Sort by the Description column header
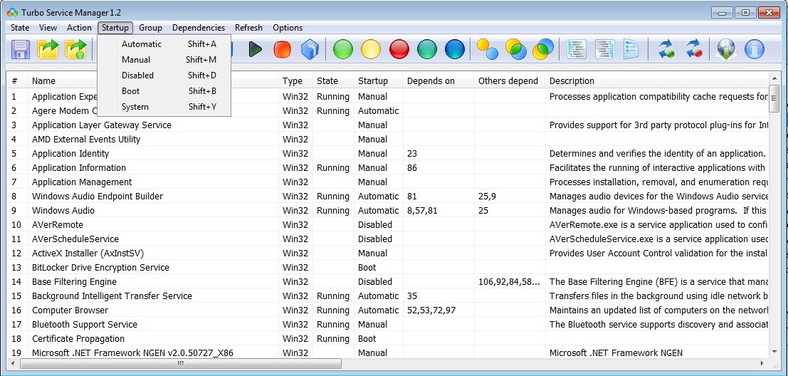 click(572, 81)
